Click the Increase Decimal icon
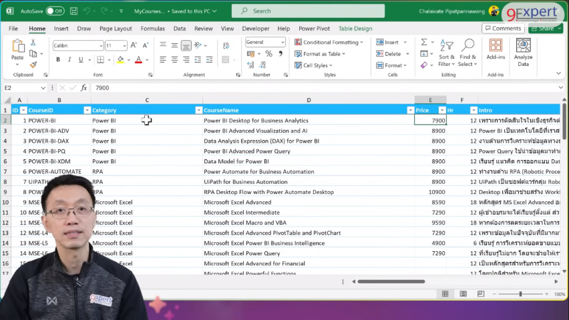This screenshot has width=569, height=320. pyautogui.click(x=250, y=65)
